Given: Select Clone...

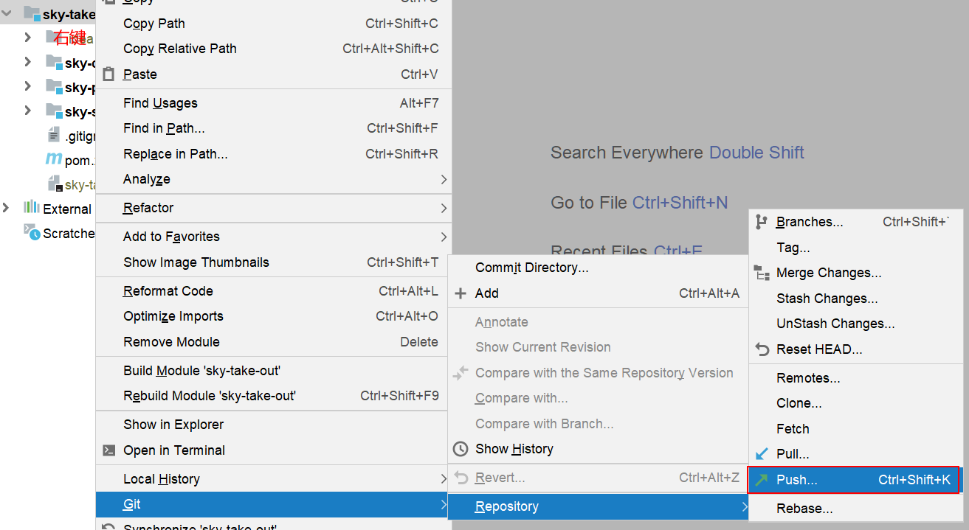Looking at the screenshot, I should (x=855, y=403).
